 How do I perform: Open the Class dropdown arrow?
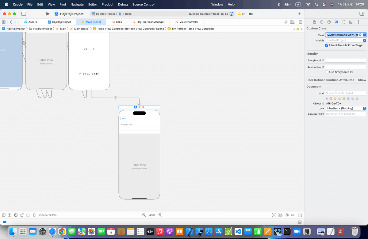(365, 35)
